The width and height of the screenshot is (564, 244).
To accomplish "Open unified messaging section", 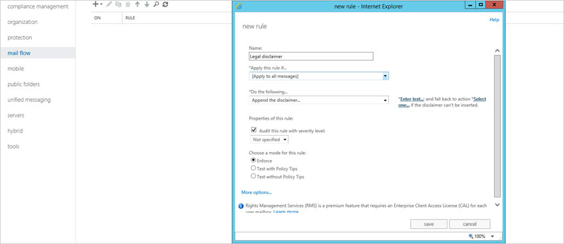I will (29, 100).
